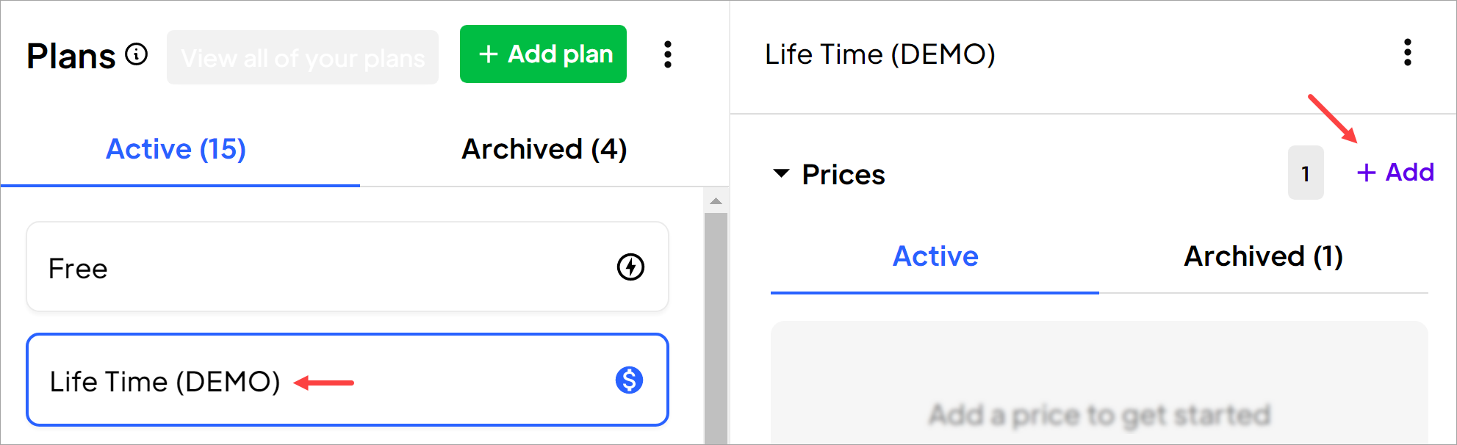Viewport: 1457px width, 445px height.
Task: Click the lightning bolt icon on Free plan
Action: coord(630,267)
